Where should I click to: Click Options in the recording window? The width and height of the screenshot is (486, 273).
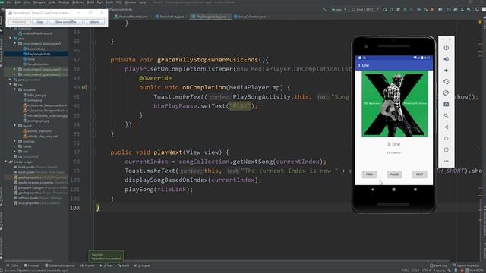coord(94,22)
